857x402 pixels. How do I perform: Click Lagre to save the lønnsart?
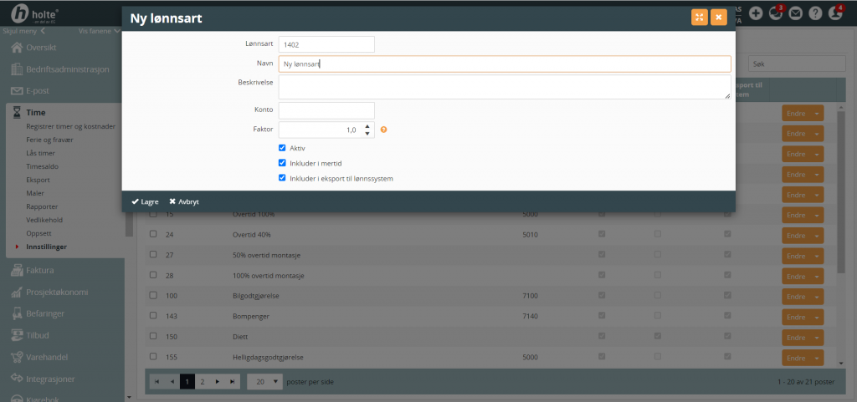145,201
